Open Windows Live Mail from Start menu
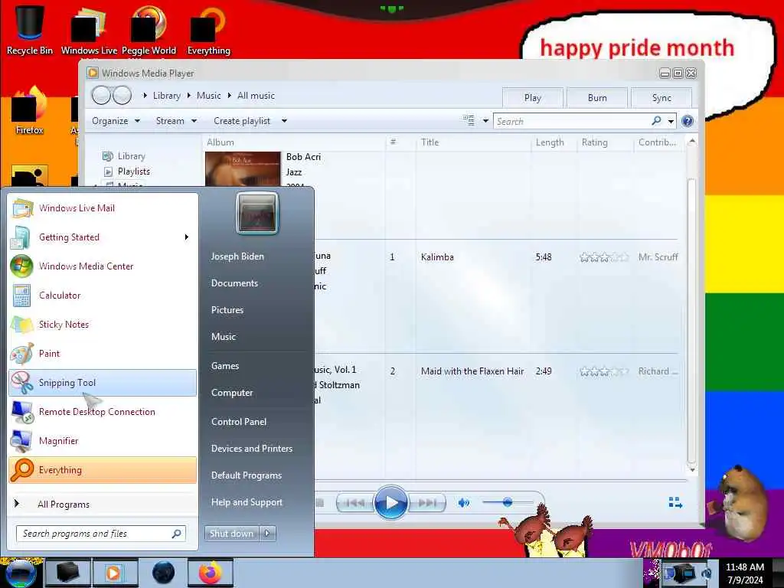This screenshot has width=784, height=588. point(103,208)
